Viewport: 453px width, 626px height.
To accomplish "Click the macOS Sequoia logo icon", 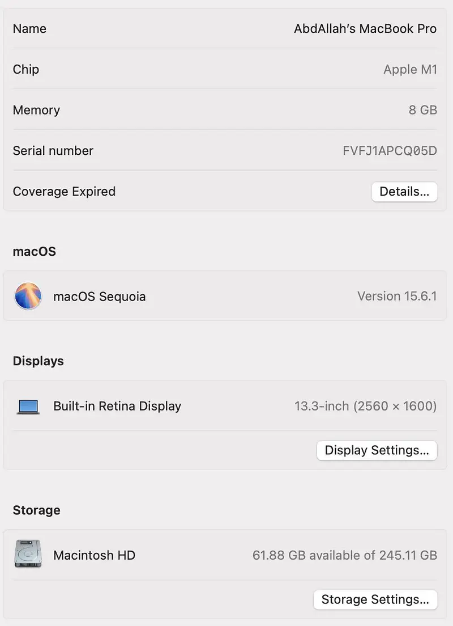I will click(28, 296).
